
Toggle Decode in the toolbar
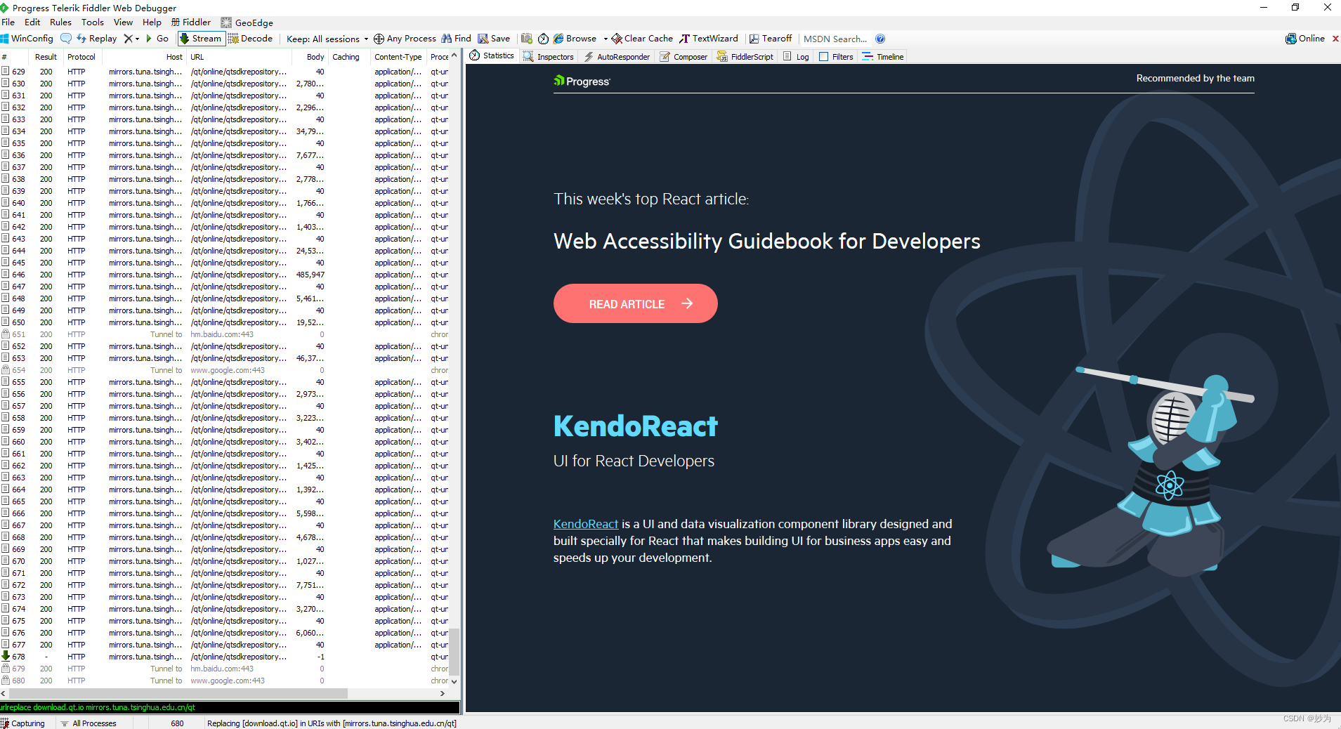tap(251, 39)
